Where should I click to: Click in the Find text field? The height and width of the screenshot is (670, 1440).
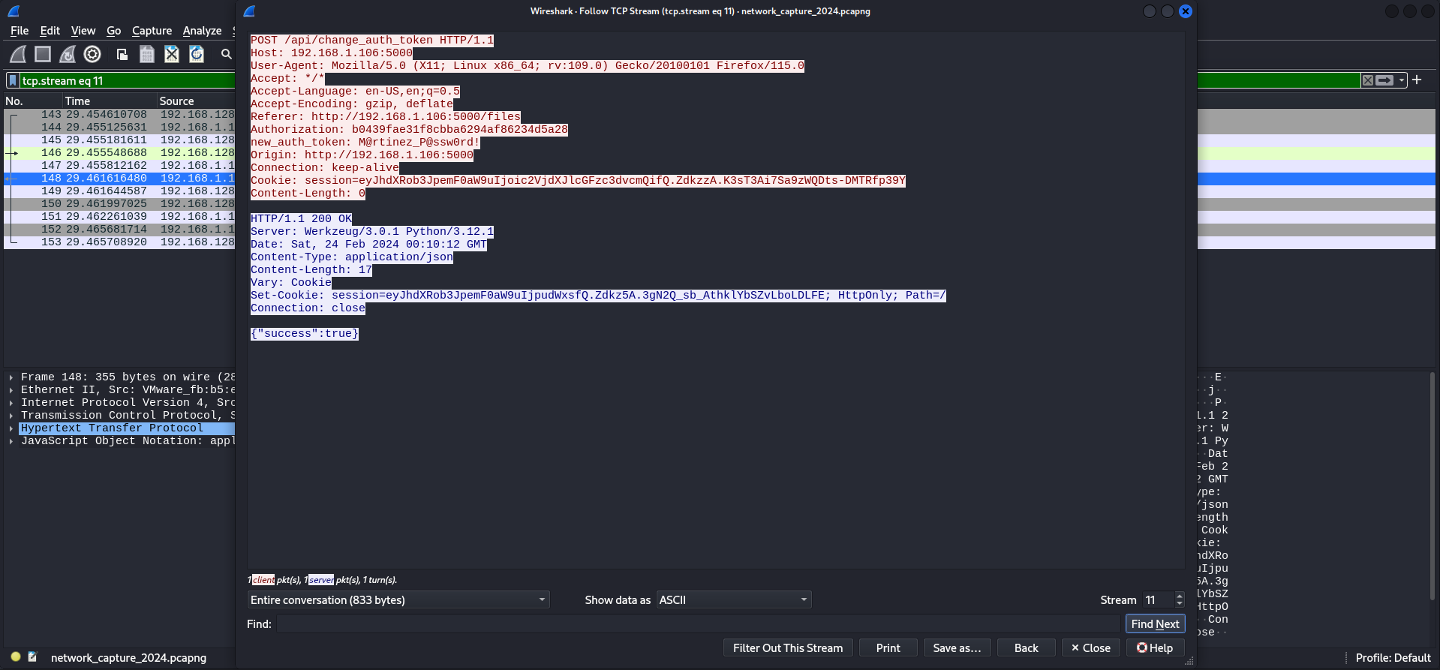(x=698, y=623)
